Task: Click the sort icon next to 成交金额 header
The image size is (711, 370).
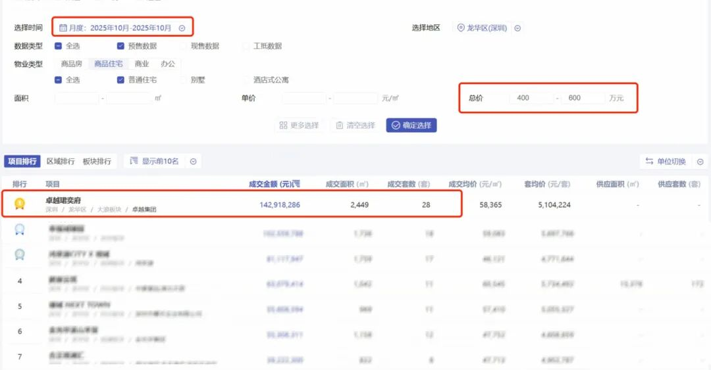Action: (296, 183)
